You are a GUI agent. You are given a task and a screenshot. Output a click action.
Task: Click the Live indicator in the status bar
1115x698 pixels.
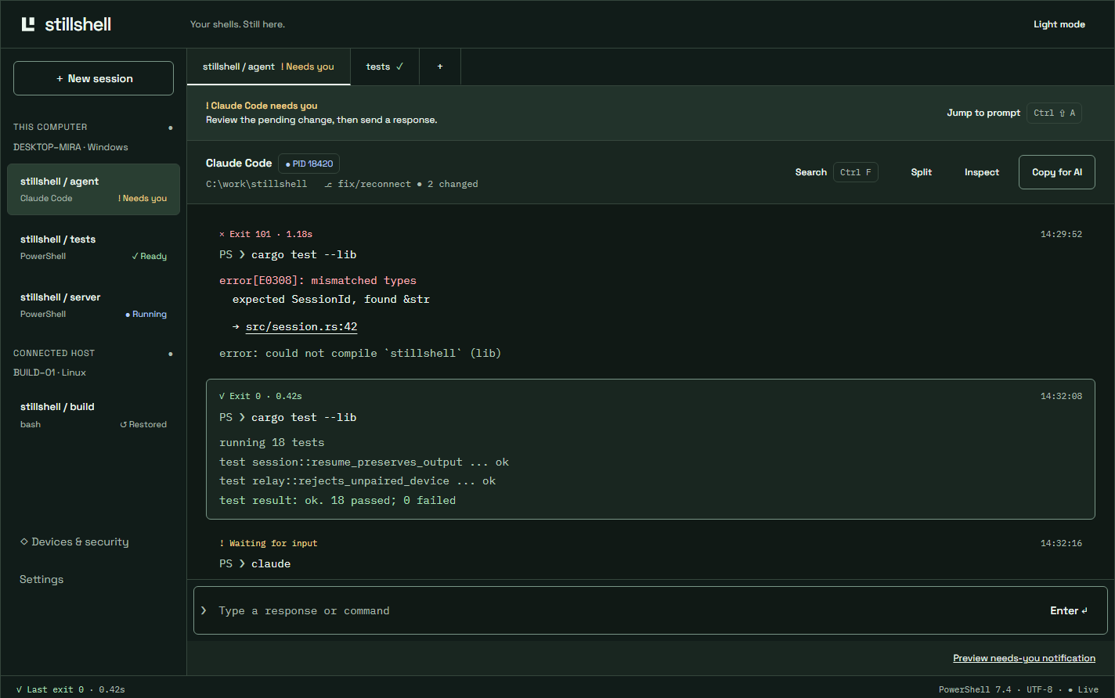pyautogui.click(x=1083, y=689)
